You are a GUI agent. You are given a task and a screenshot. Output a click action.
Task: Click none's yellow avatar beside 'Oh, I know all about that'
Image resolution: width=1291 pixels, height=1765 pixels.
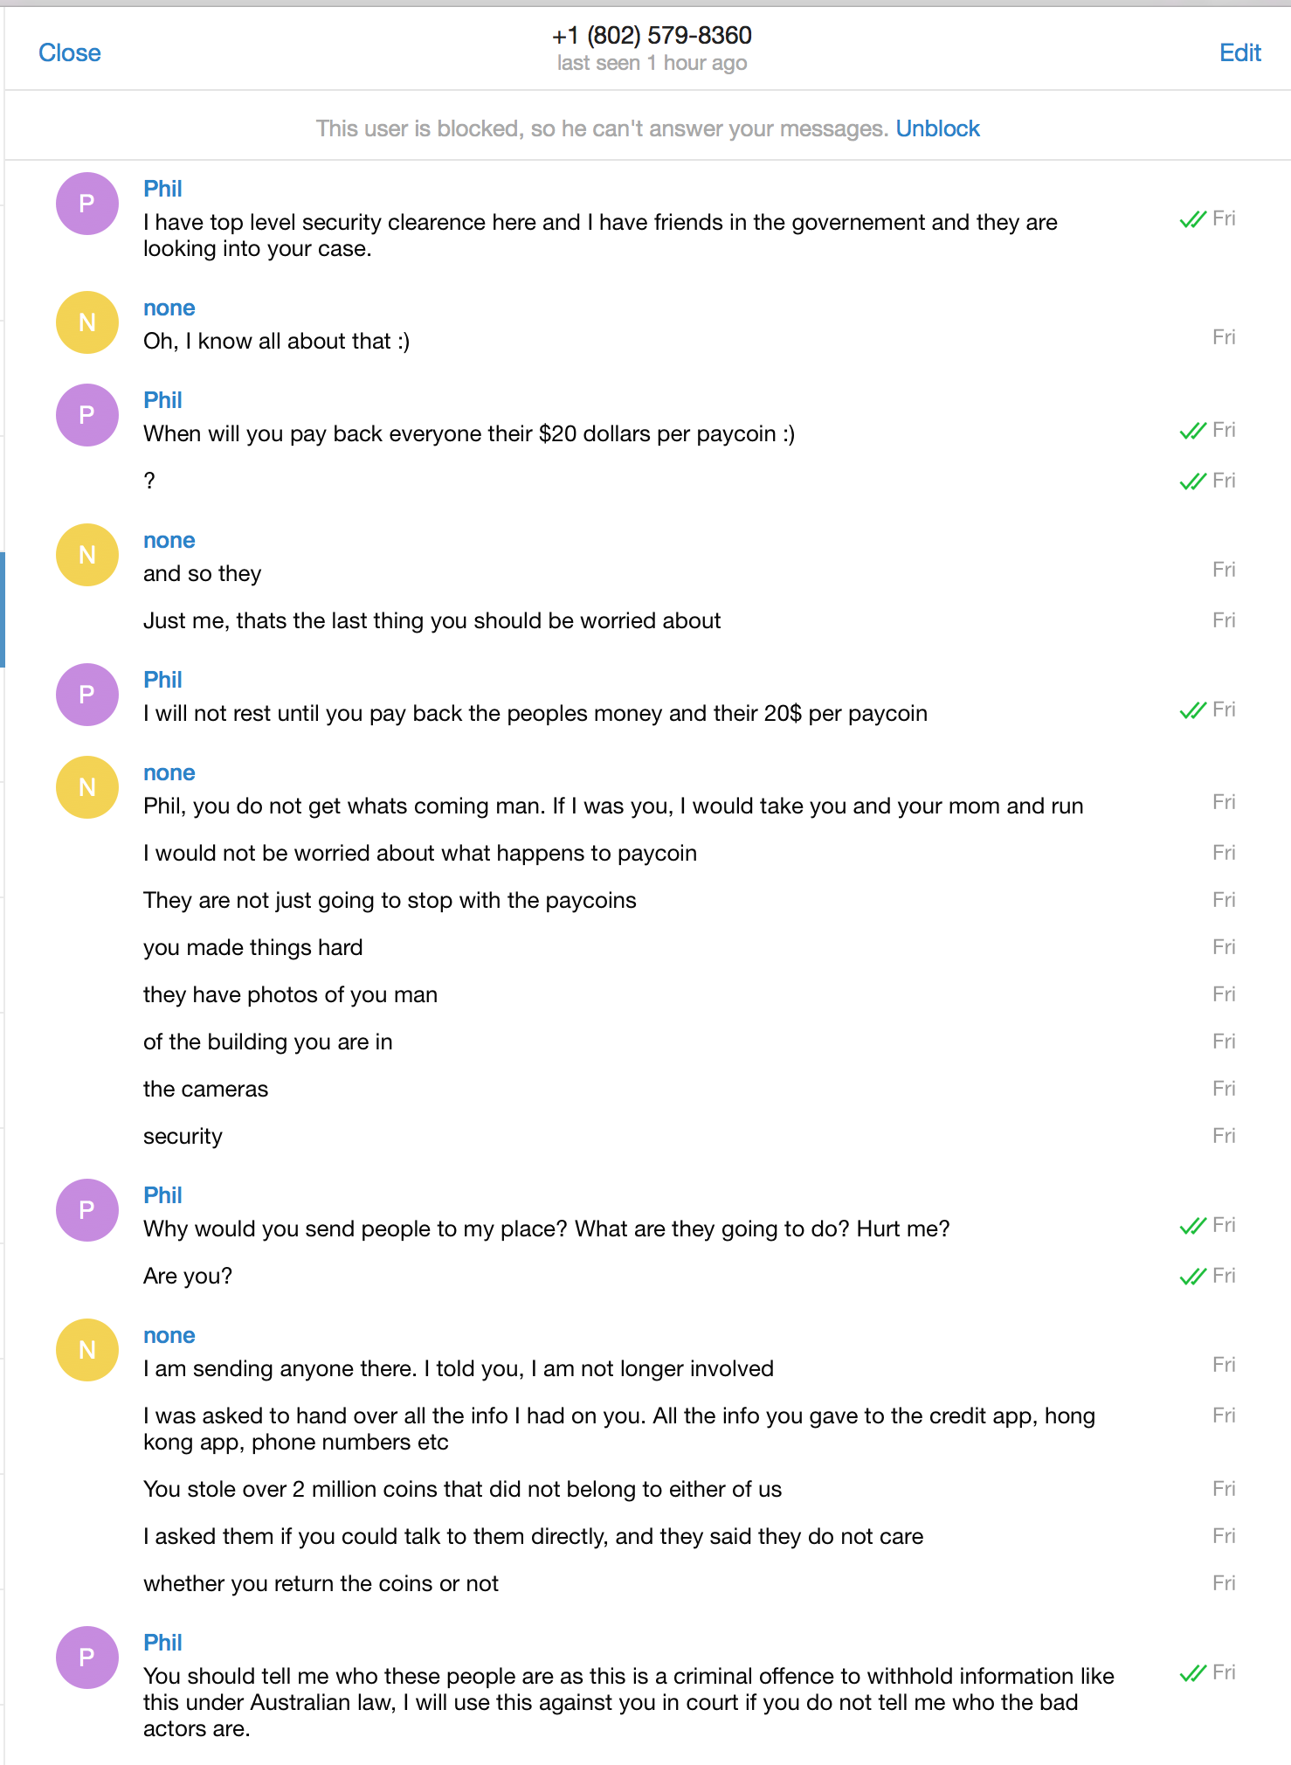(87, 322)
